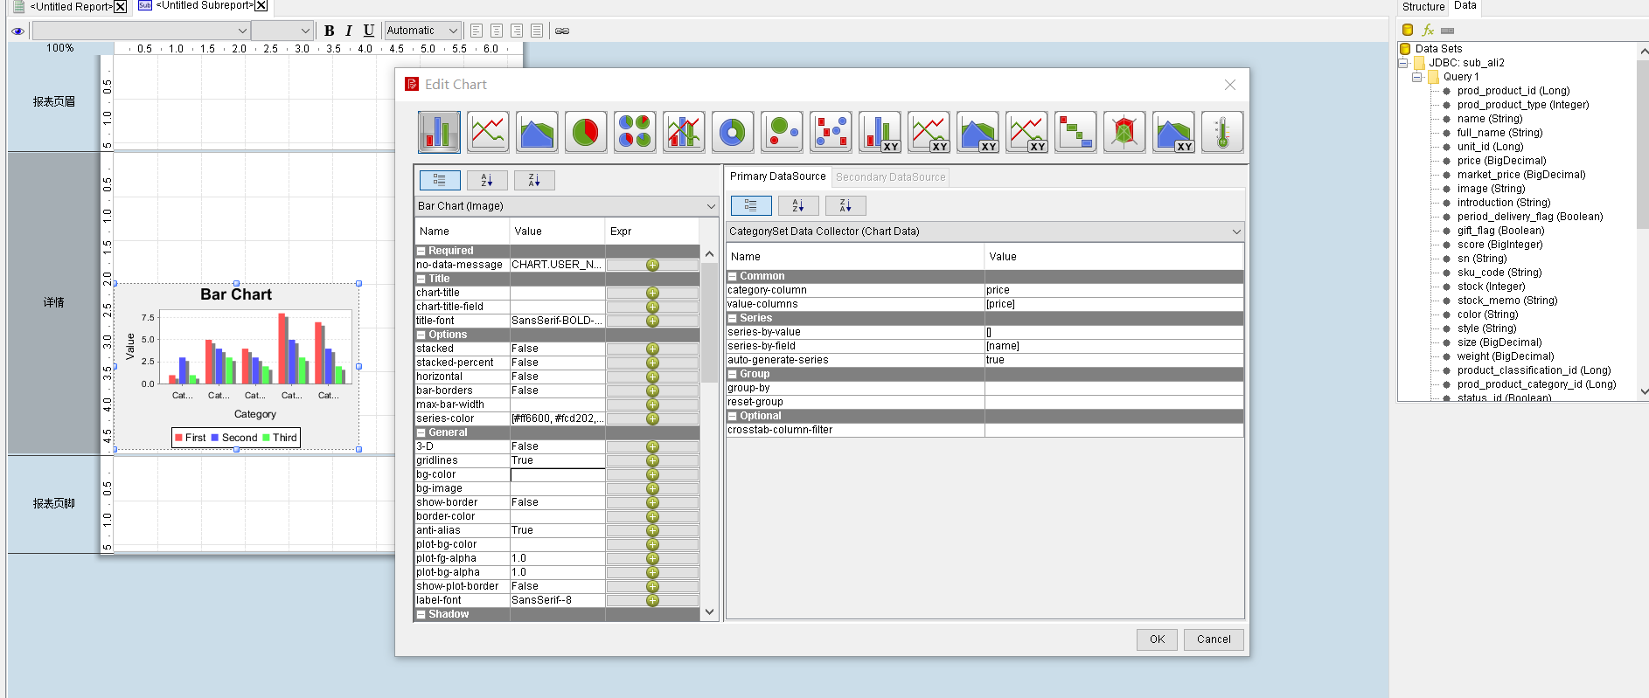
Task: Collapse the Options property group
Action: pos(421,335)
